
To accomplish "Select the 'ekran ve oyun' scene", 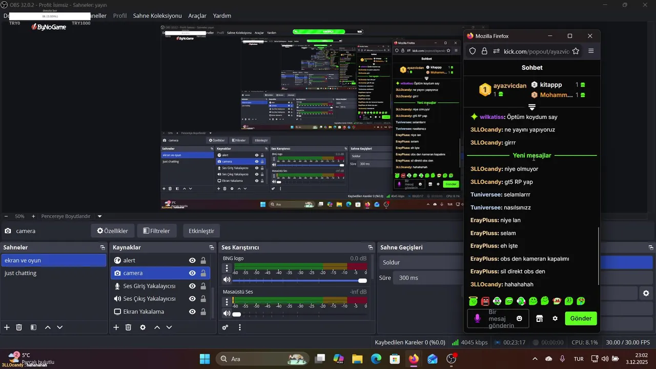I will click(x=53, y=260).
